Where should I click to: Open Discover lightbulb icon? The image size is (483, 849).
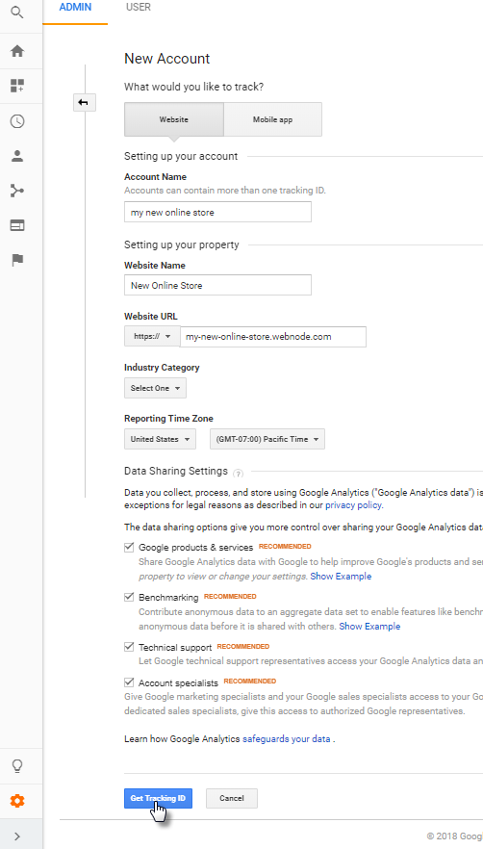[17, 765]
